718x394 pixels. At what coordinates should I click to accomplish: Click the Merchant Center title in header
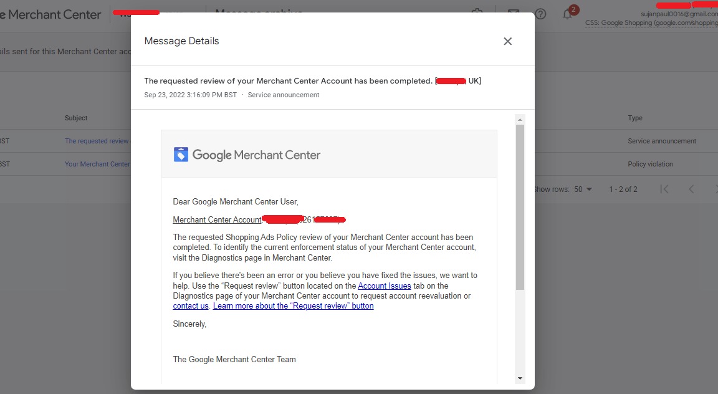coord(50,15)
